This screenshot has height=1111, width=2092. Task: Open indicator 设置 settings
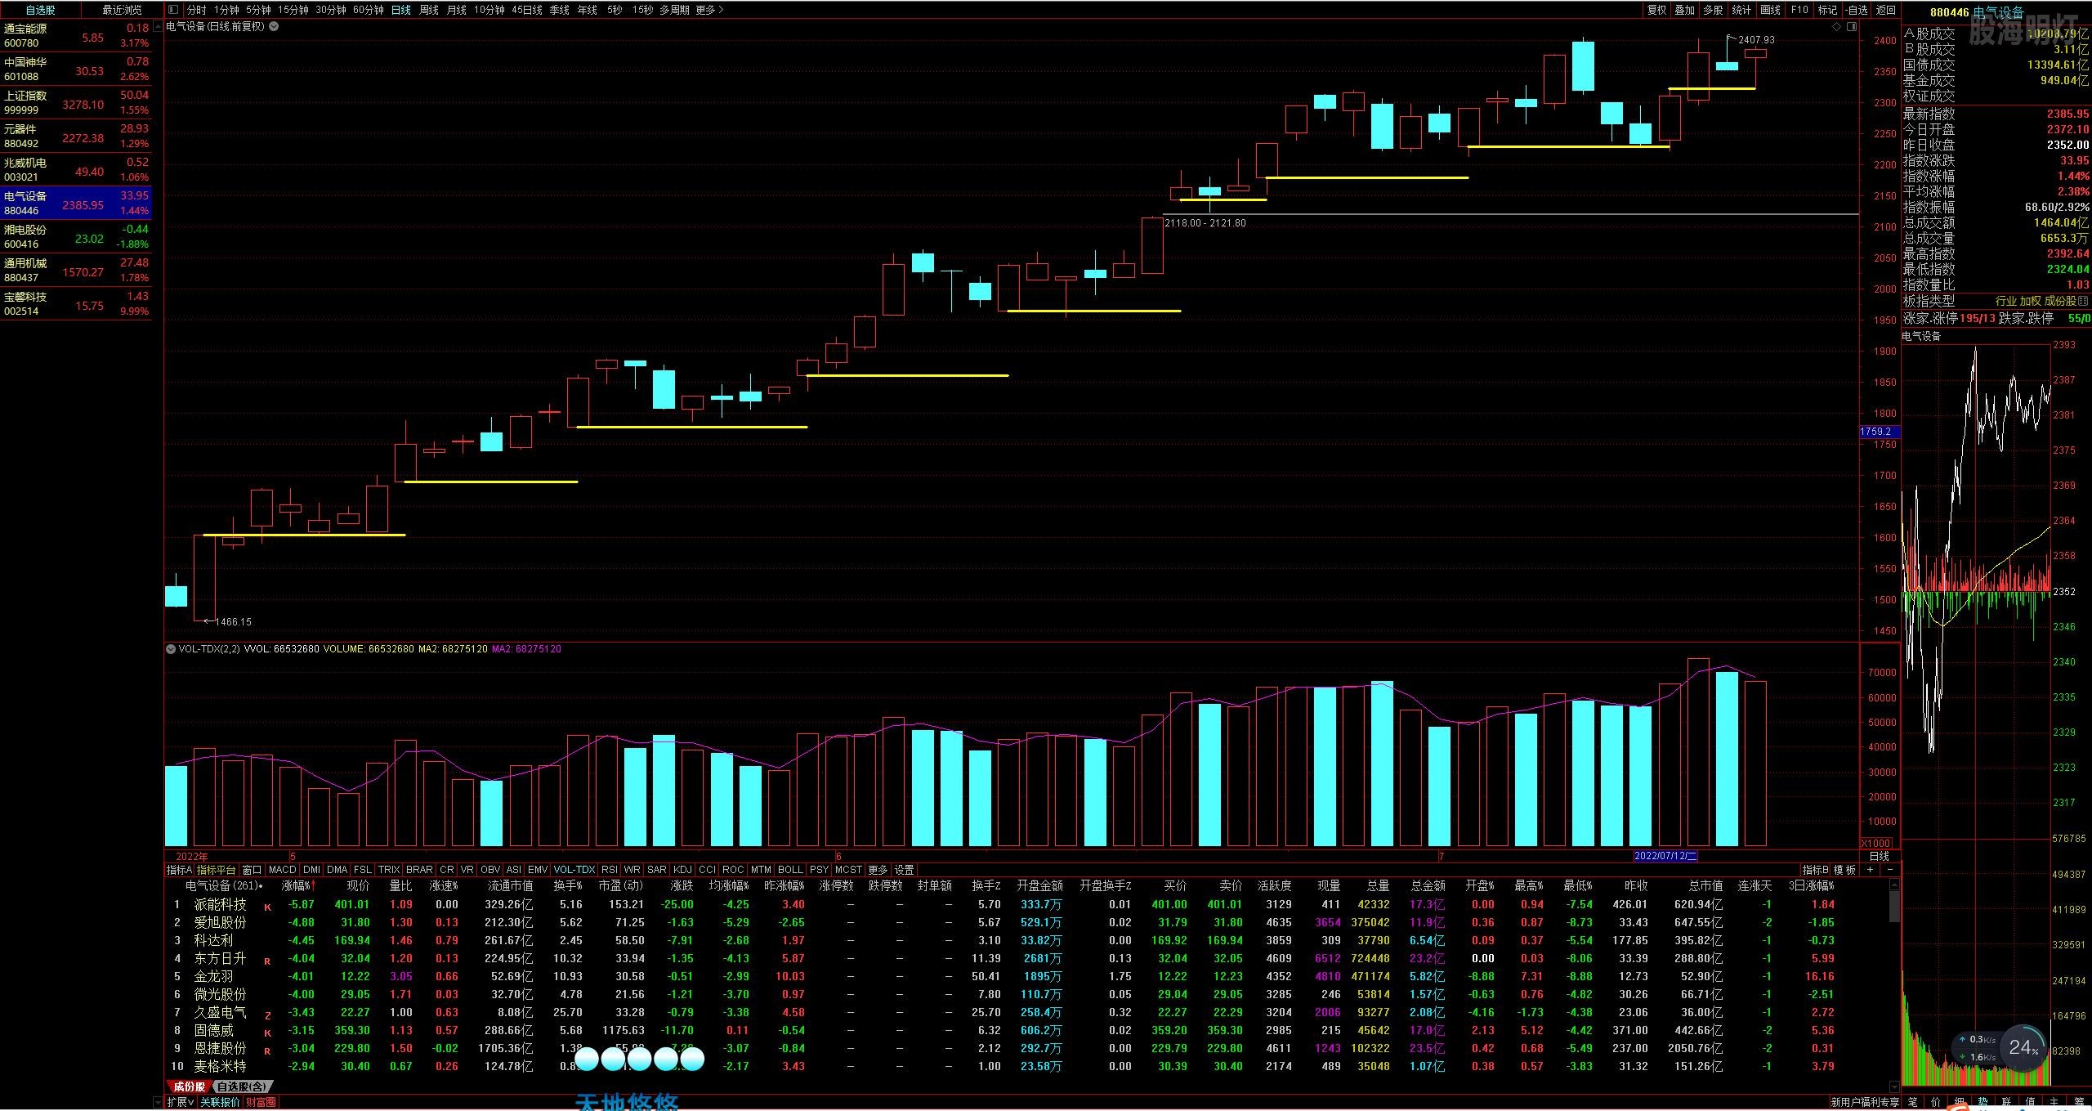(904, 870)
